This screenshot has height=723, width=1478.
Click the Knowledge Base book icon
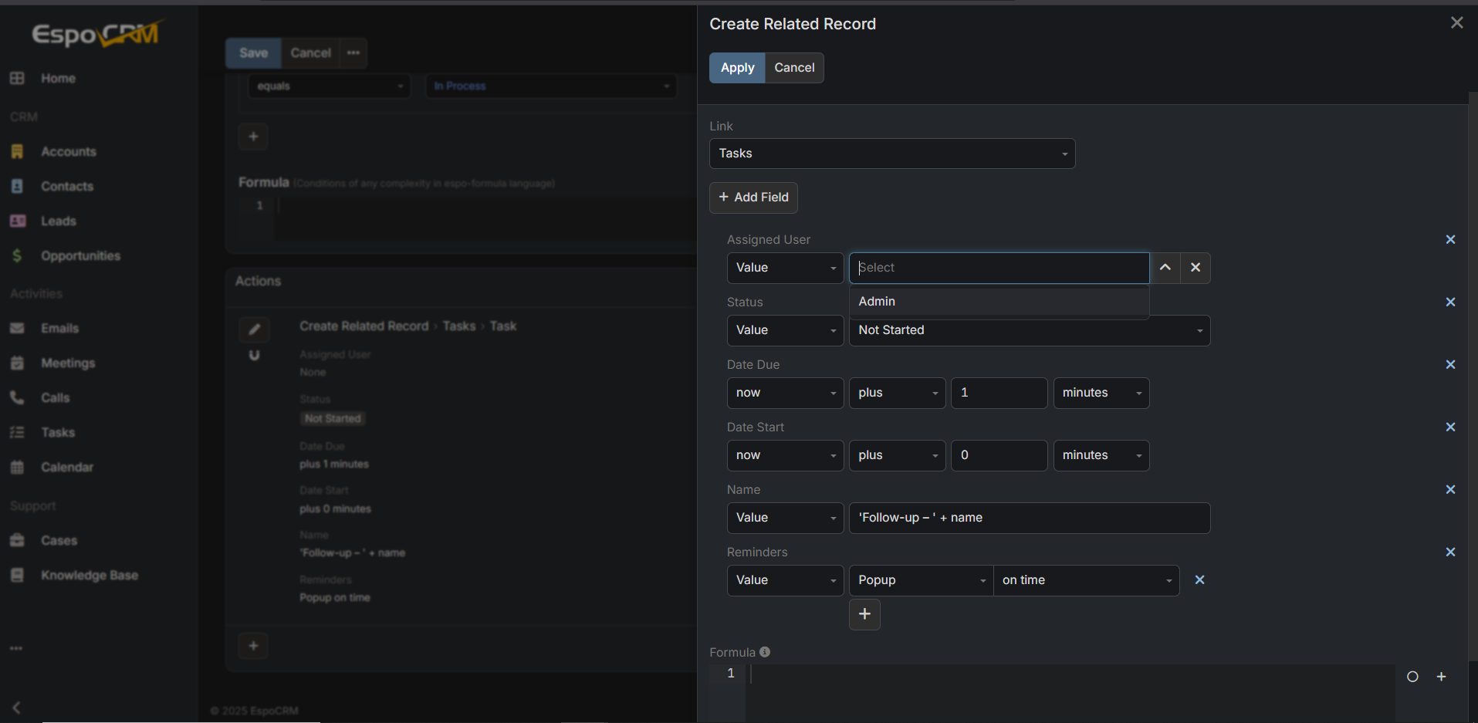pos(17,576)
